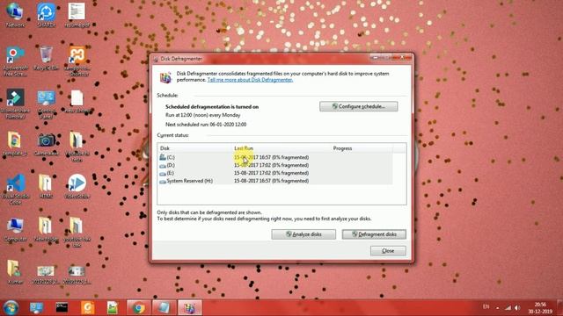This screenshot has height=316, width=563.
Task: Open the Apowersoft Free Screen Recorder shortcut
Action: point(15,61)
